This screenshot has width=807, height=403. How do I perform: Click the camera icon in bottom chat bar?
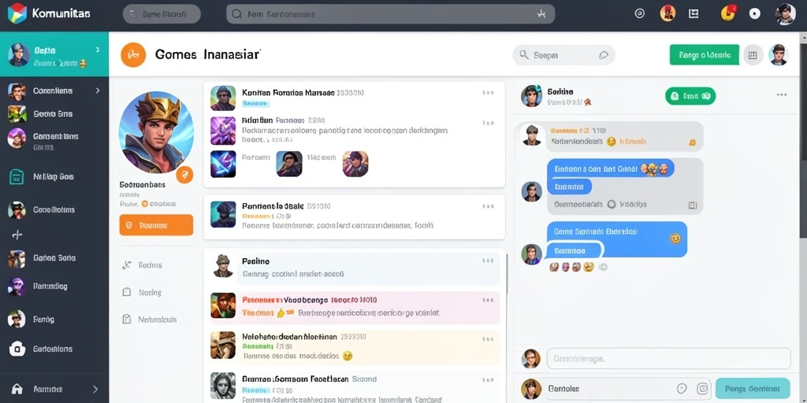pyautogui.click(x=702, y=389)
